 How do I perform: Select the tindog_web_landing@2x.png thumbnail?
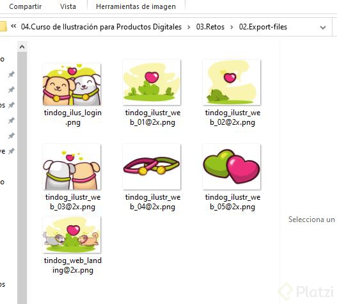tap(72, 235)
